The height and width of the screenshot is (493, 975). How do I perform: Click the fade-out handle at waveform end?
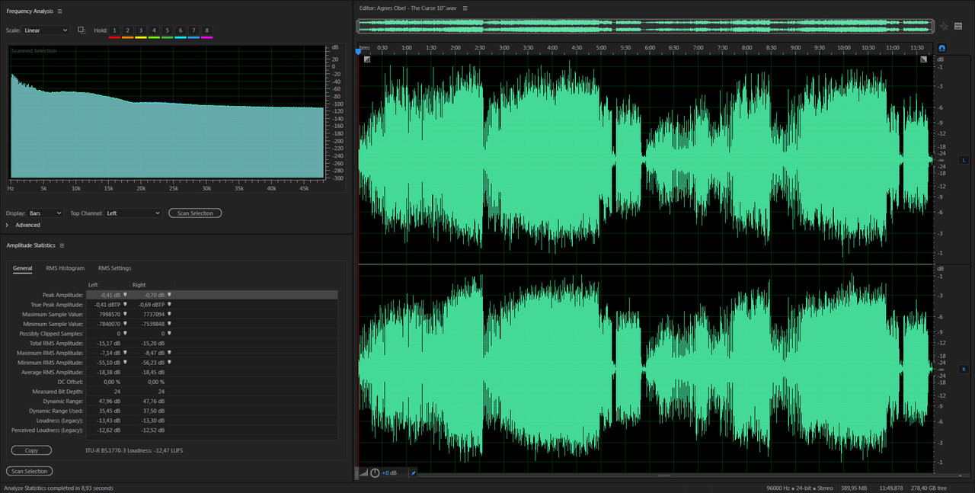[924, 59]
